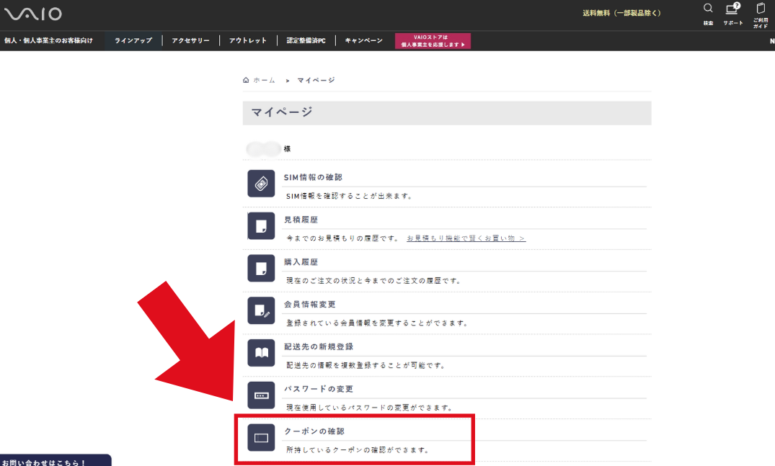Image resolution: width=775 pixels, height=466 pixels.
Task: Go to アウトレット in navigation bar
Action: [x=248, y=41]
